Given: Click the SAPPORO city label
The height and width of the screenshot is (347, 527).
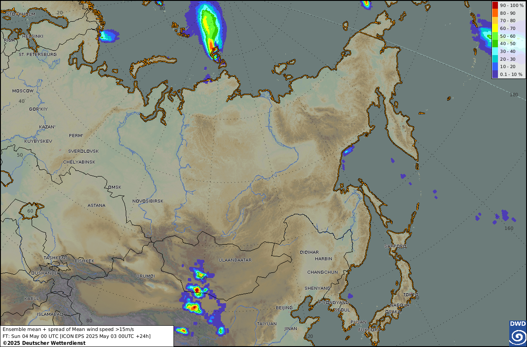Looking at the screenshot, I should pos(395,246).
